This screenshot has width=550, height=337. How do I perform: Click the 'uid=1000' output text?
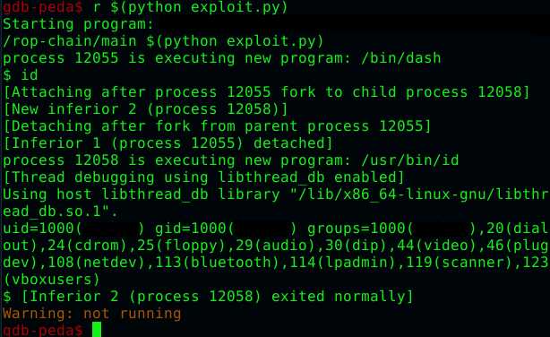tap(38, 229)
